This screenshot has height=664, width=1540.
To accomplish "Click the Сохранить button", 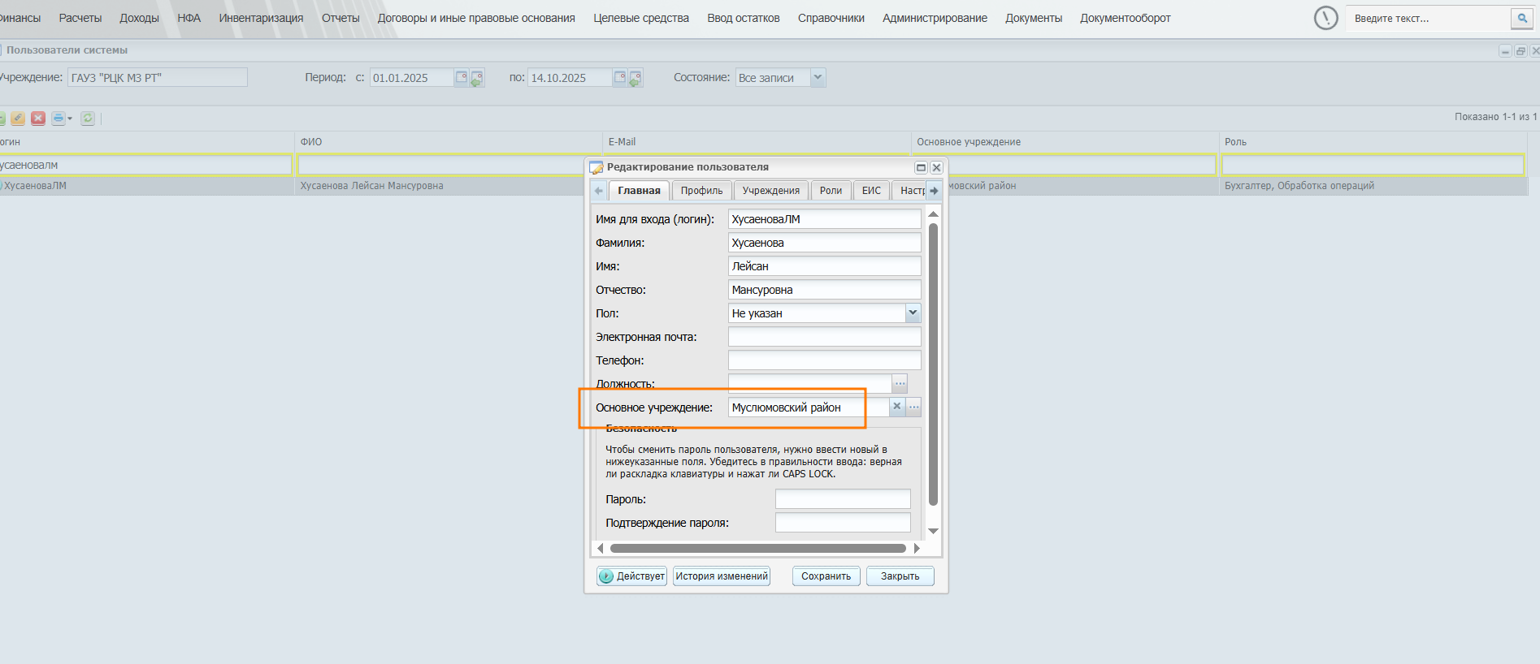I will click(826, 576).
